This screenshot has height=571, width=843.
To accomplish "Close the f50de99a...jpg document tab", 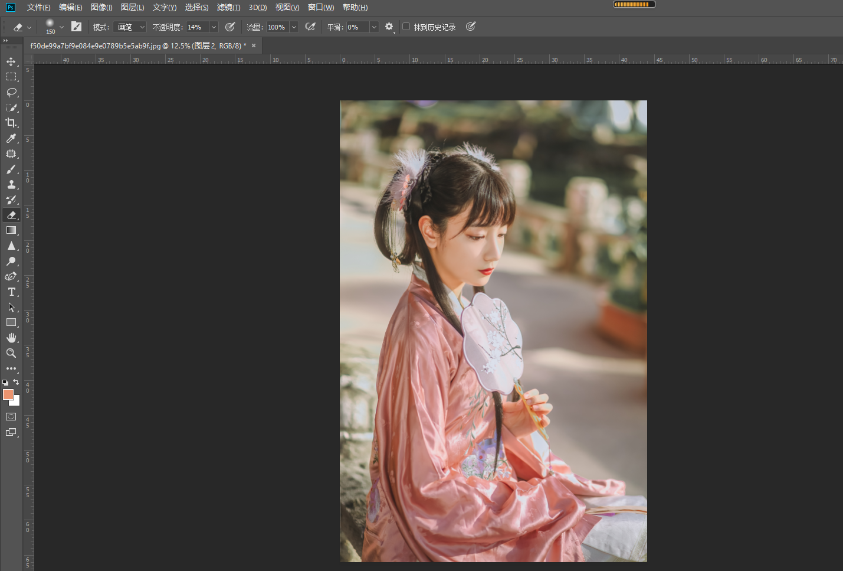I will click(254, 45).
